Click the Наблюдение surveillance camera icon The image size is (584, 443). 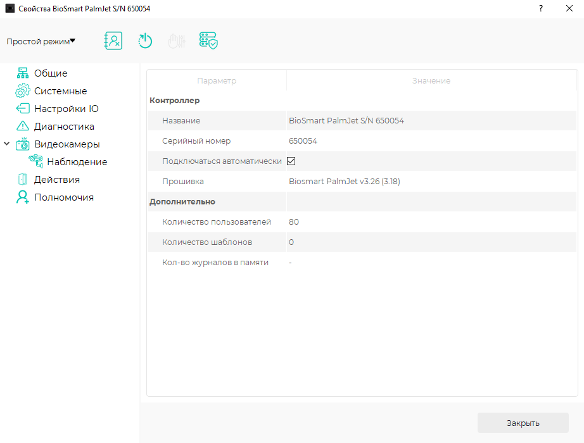pos(35,161)
